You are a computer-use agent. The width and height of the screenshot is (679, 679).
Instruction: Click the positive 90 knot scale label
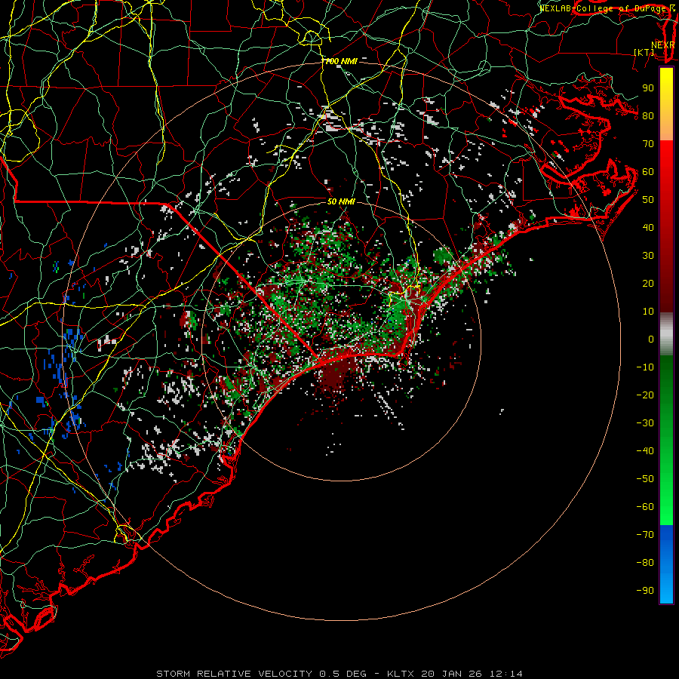pos(648,88)
